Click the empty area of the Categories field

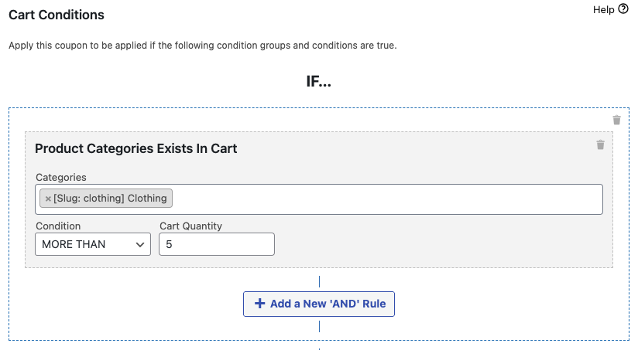[x=386, y=199]
